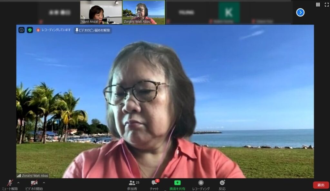Viewport: 330px width, 191px height.
Task: Open the chat panel (チャット)
Action: point(155,183)
